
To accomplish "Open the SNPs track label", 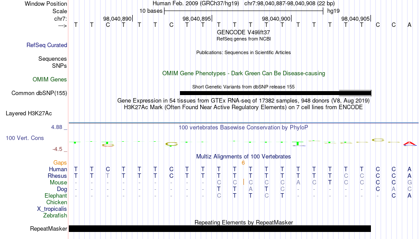I will (60, 66).
